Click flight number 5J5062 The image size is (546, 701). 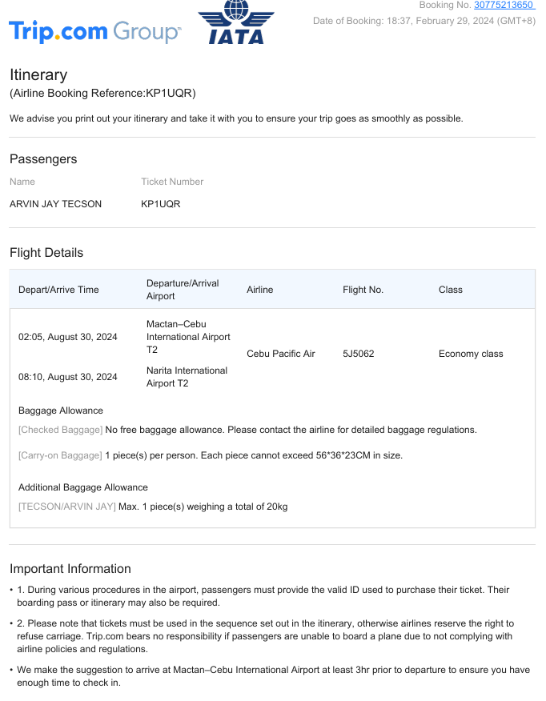coord(358,354)
